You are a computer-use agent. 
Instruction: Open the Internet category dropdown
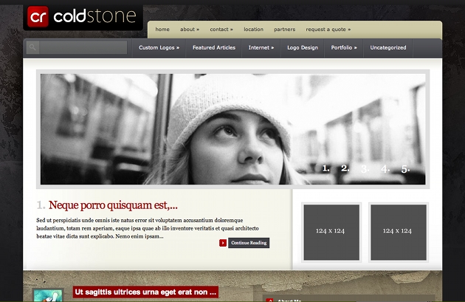[261, 48]
